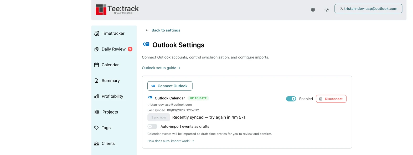Open the Outlook setup guide link

pyautogui.click(x=161, y=68)
